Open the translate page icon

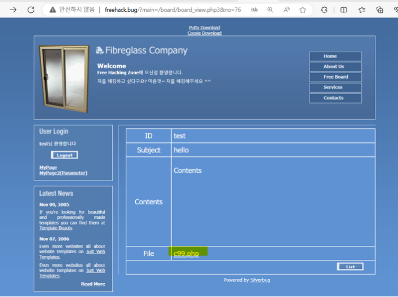(254, 10)
